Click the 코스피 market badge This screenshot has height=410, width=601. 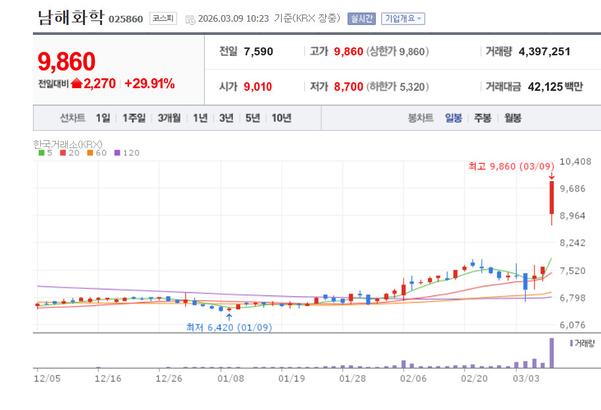coord(163,18)
